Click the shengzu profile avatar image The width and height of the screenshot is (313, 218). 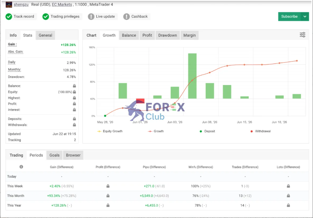pos(9,4)
